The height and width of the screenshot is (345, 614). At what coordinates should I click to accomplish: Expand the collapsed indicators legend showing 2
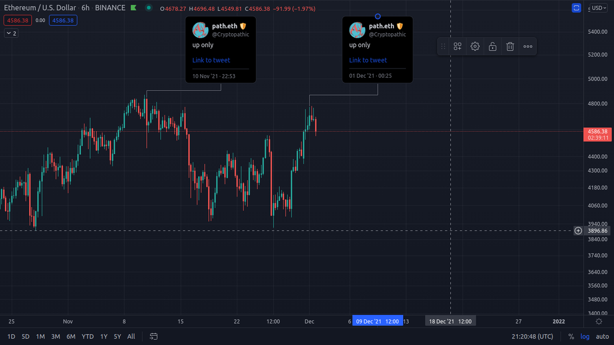pos(11,33)
